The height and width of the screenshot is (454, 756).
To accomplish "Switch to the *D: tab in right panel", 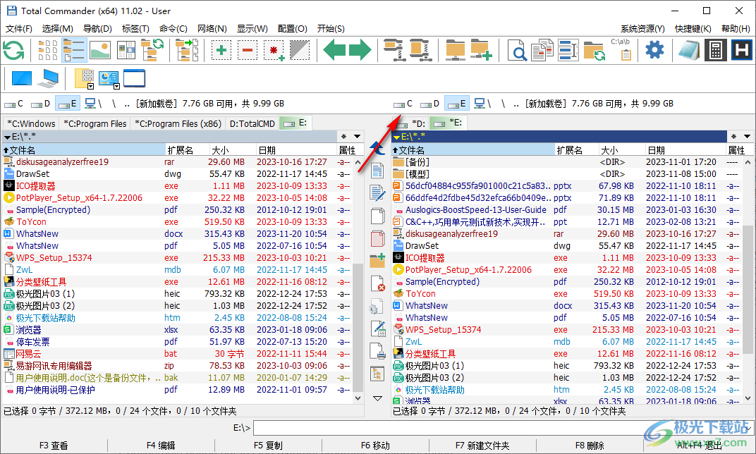I will [x=410, y=123].
